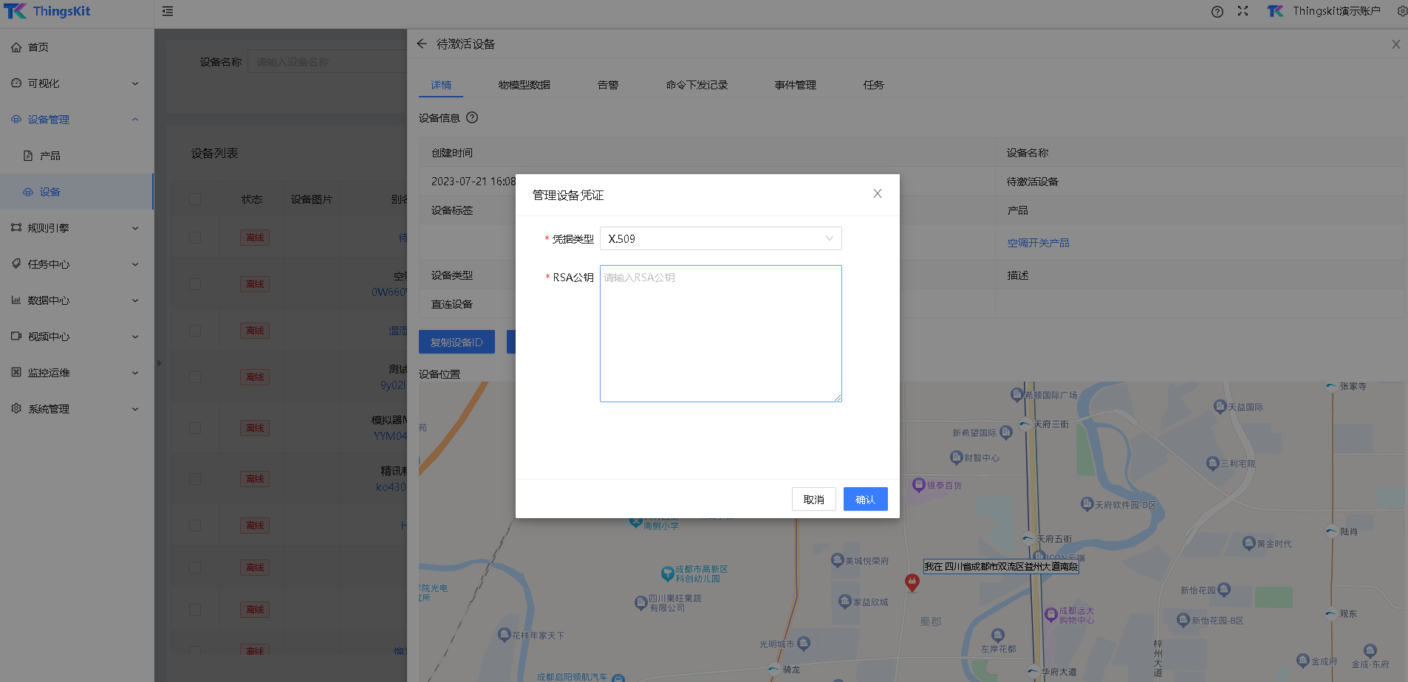This screenshot has height=682, width=1408.
Task: Click the info icon next to 设备信息
Action: tap(472, 117)
